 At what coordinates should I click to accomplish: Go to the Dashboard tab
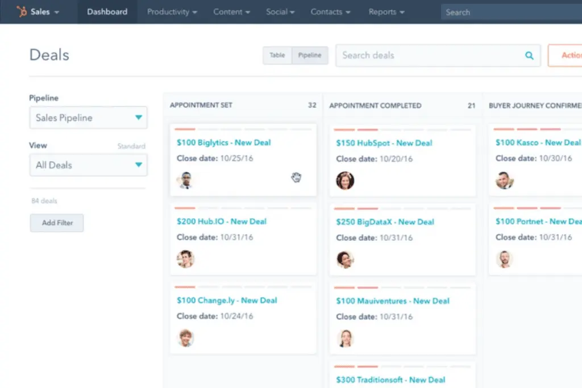[107, 12]
